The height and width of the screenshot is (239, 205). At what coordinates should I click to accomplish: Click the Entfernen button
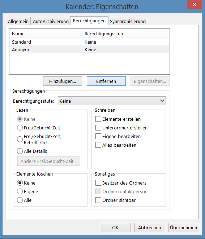[106, 81]
